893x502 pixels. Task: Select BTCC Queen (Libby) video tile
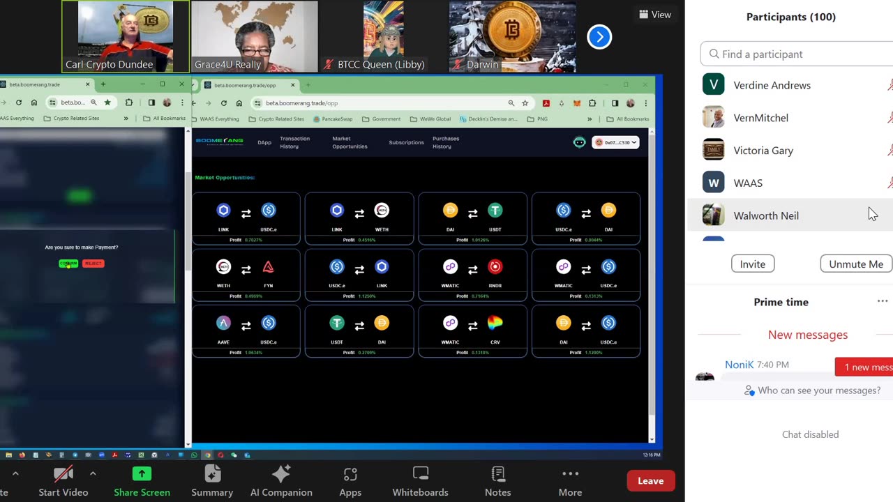coord(383,36)
